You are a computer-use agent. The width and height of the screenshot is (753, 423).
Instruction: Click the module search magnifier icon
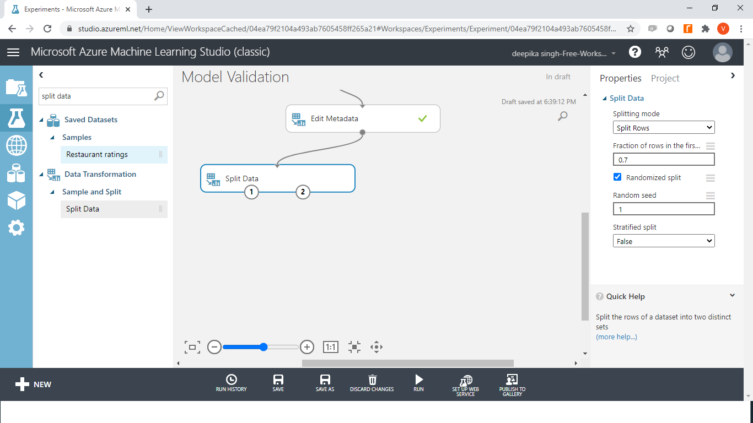point(159,96)
